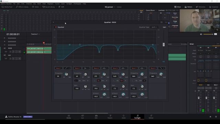Viewport: 220px width, 124px height.
Task: Open the Equalizer window options menu
Action: click(166, 22)
